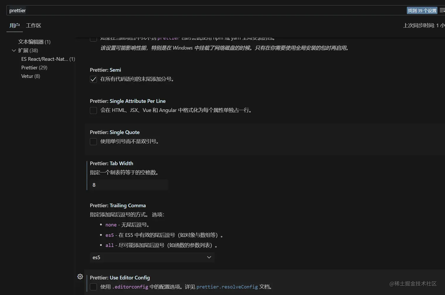Uncheck the Prettier Semi checkbox

click(93, 79)
